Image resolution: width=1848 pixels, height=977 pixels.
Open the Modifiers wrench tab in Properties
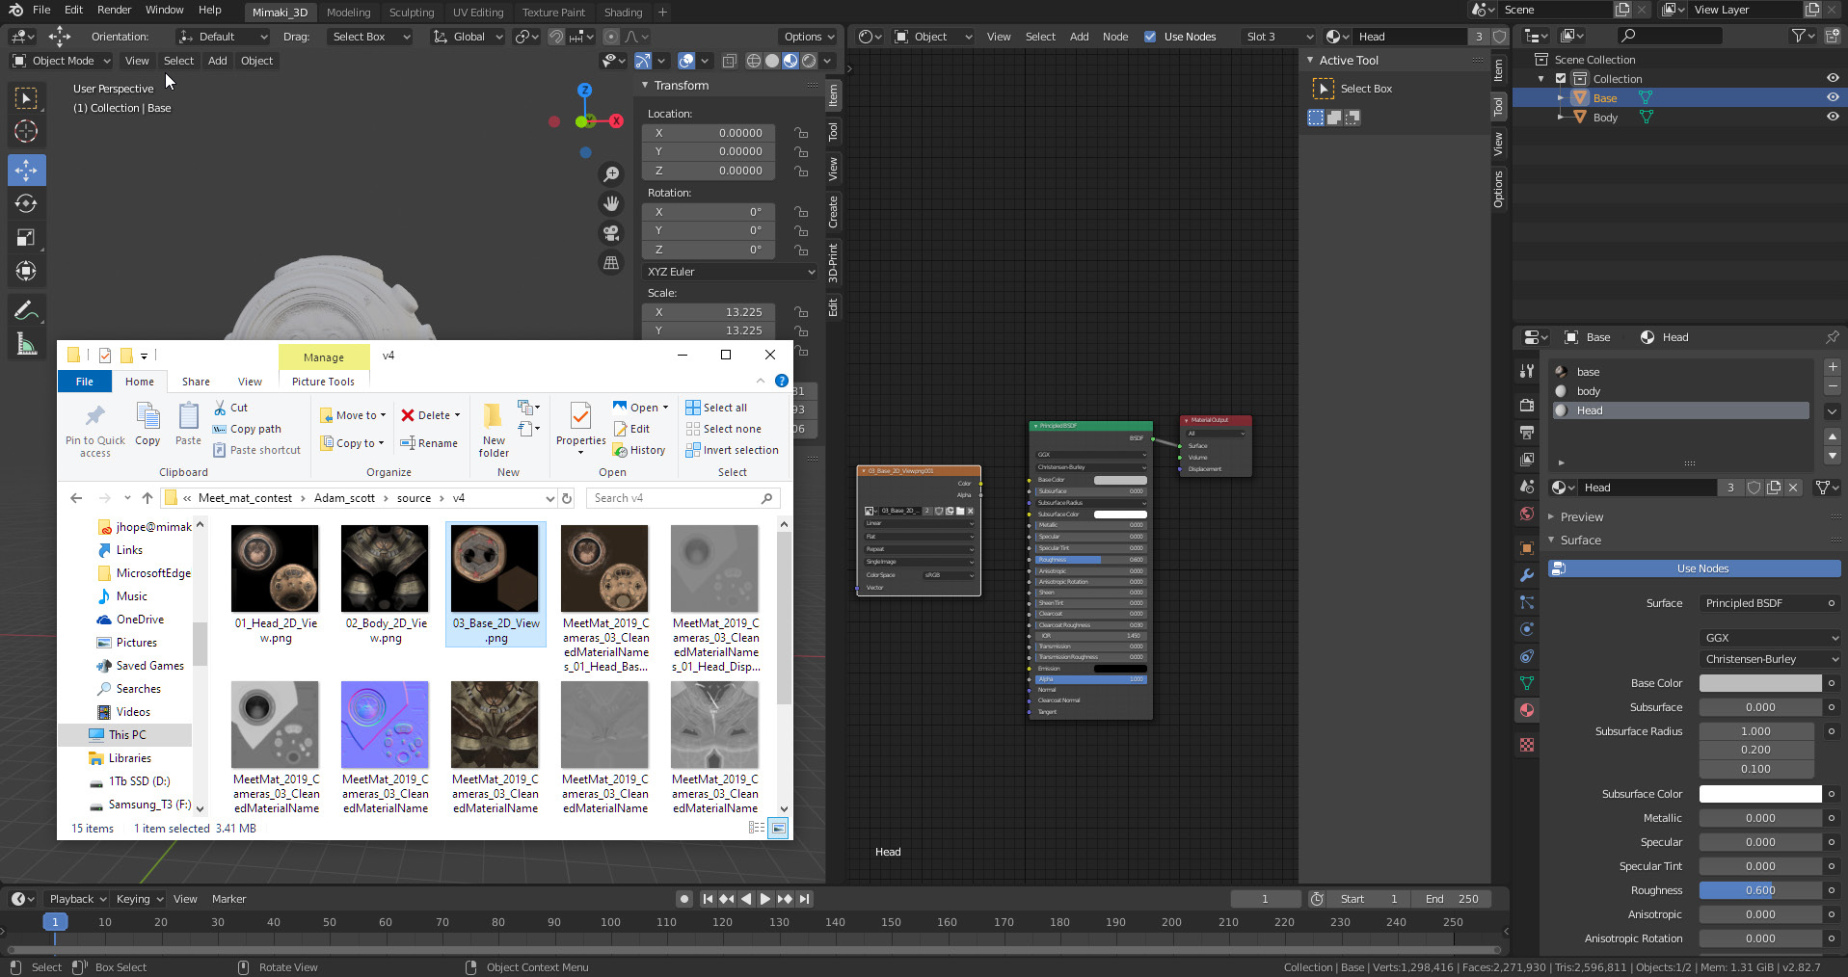pyautogui.click(x=1526, y=575)
